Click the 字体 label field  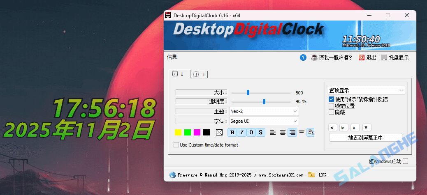point(202,121)
